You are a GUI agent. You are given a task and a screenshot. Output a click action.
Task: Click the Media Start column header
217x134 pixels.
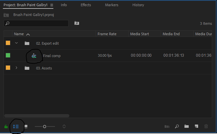(x=140, y=34)
